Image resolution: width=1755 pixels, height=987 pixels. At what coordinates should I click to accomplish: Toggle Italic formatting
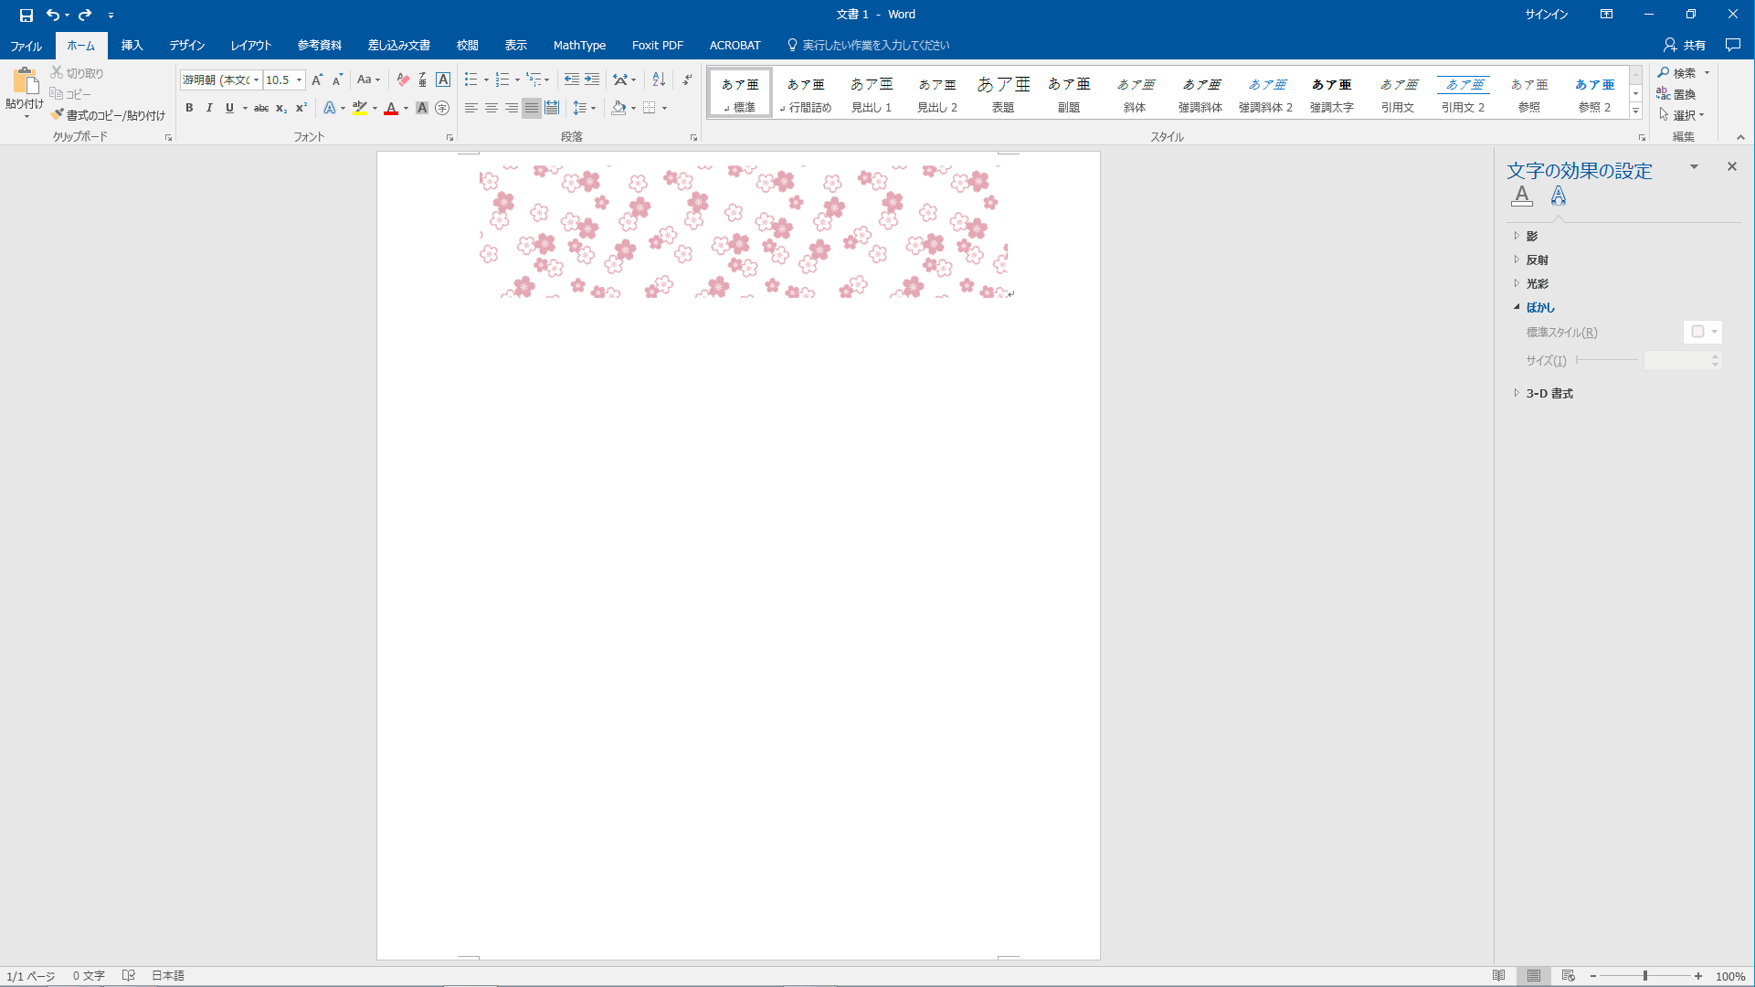click(x=209, y=108)
